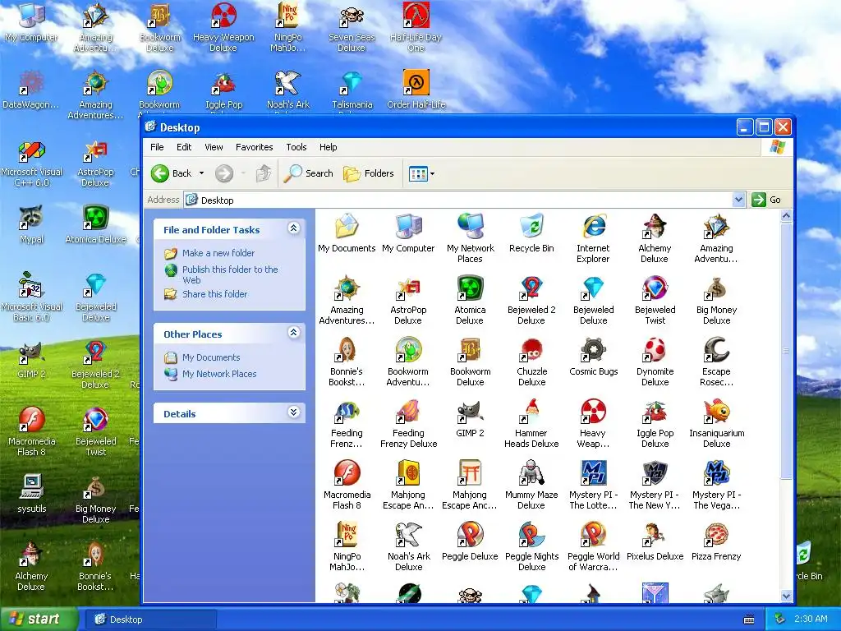Select Seven Seas Deluxe desktop shortcut

point(352,16)
